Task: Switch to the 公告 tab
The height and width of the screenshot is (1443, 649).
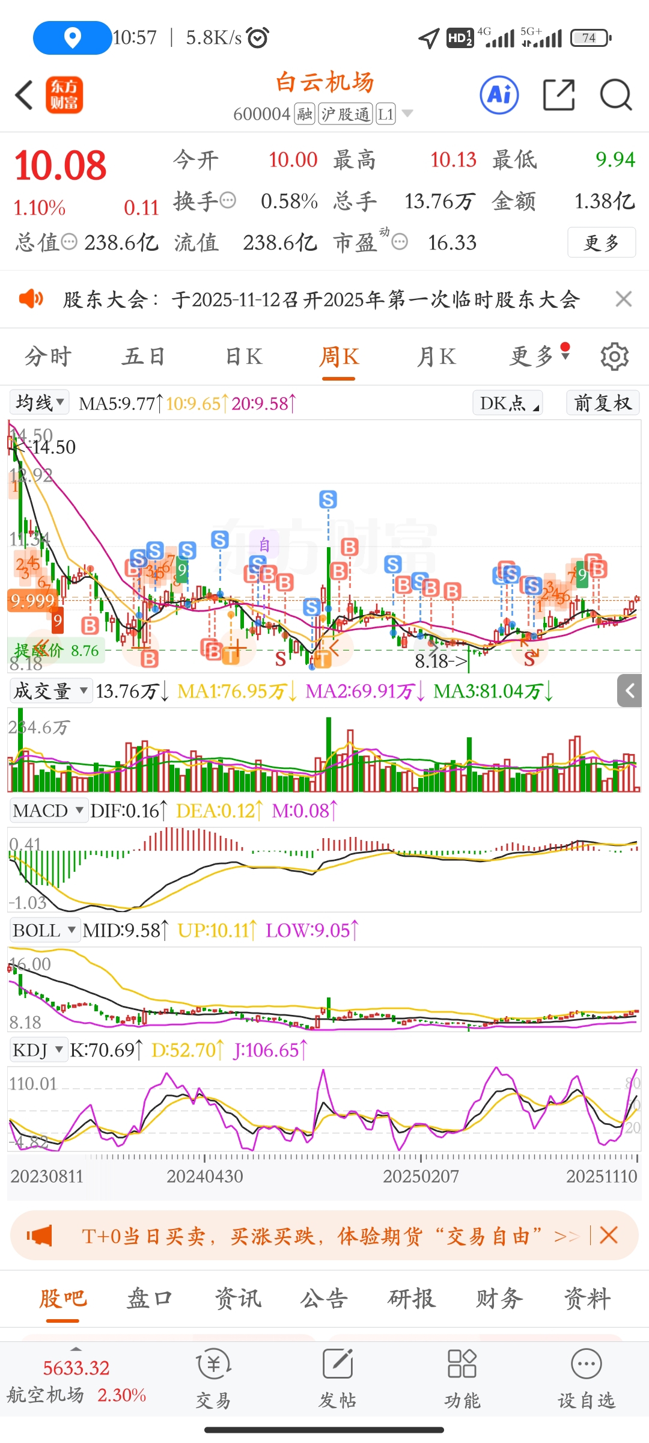Action: [x=324, y=1299]
